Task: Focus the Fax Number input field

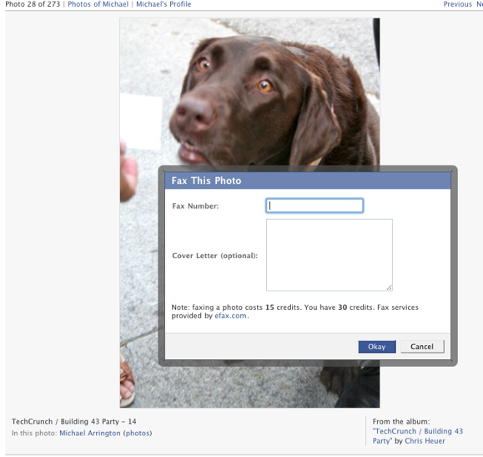Action: point(314,206)
